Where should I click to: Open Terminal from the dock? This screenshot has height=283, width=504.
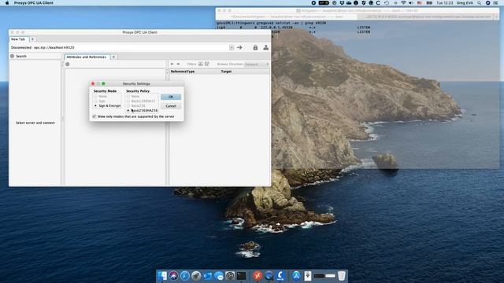(241, 276)
